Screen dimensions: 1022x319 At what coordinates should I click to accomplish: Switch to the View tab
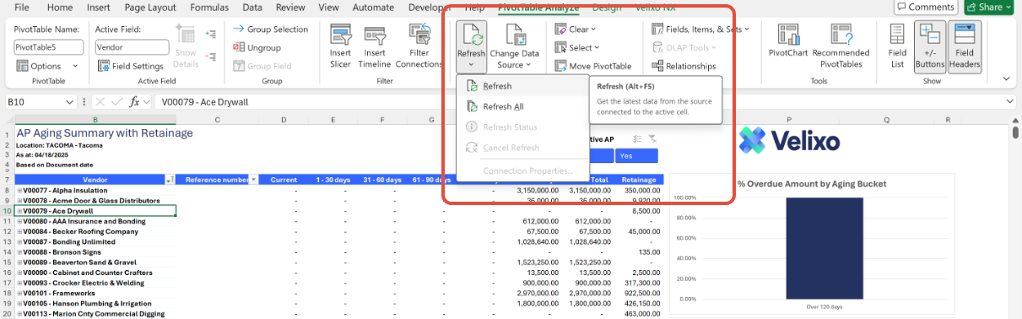[327, 7]
